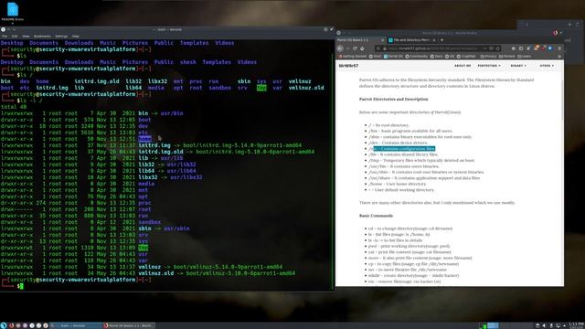The height and width of the screenshot is (329, 585).
Task: Close the File and Directory tab
Action: tap(434, 40)
